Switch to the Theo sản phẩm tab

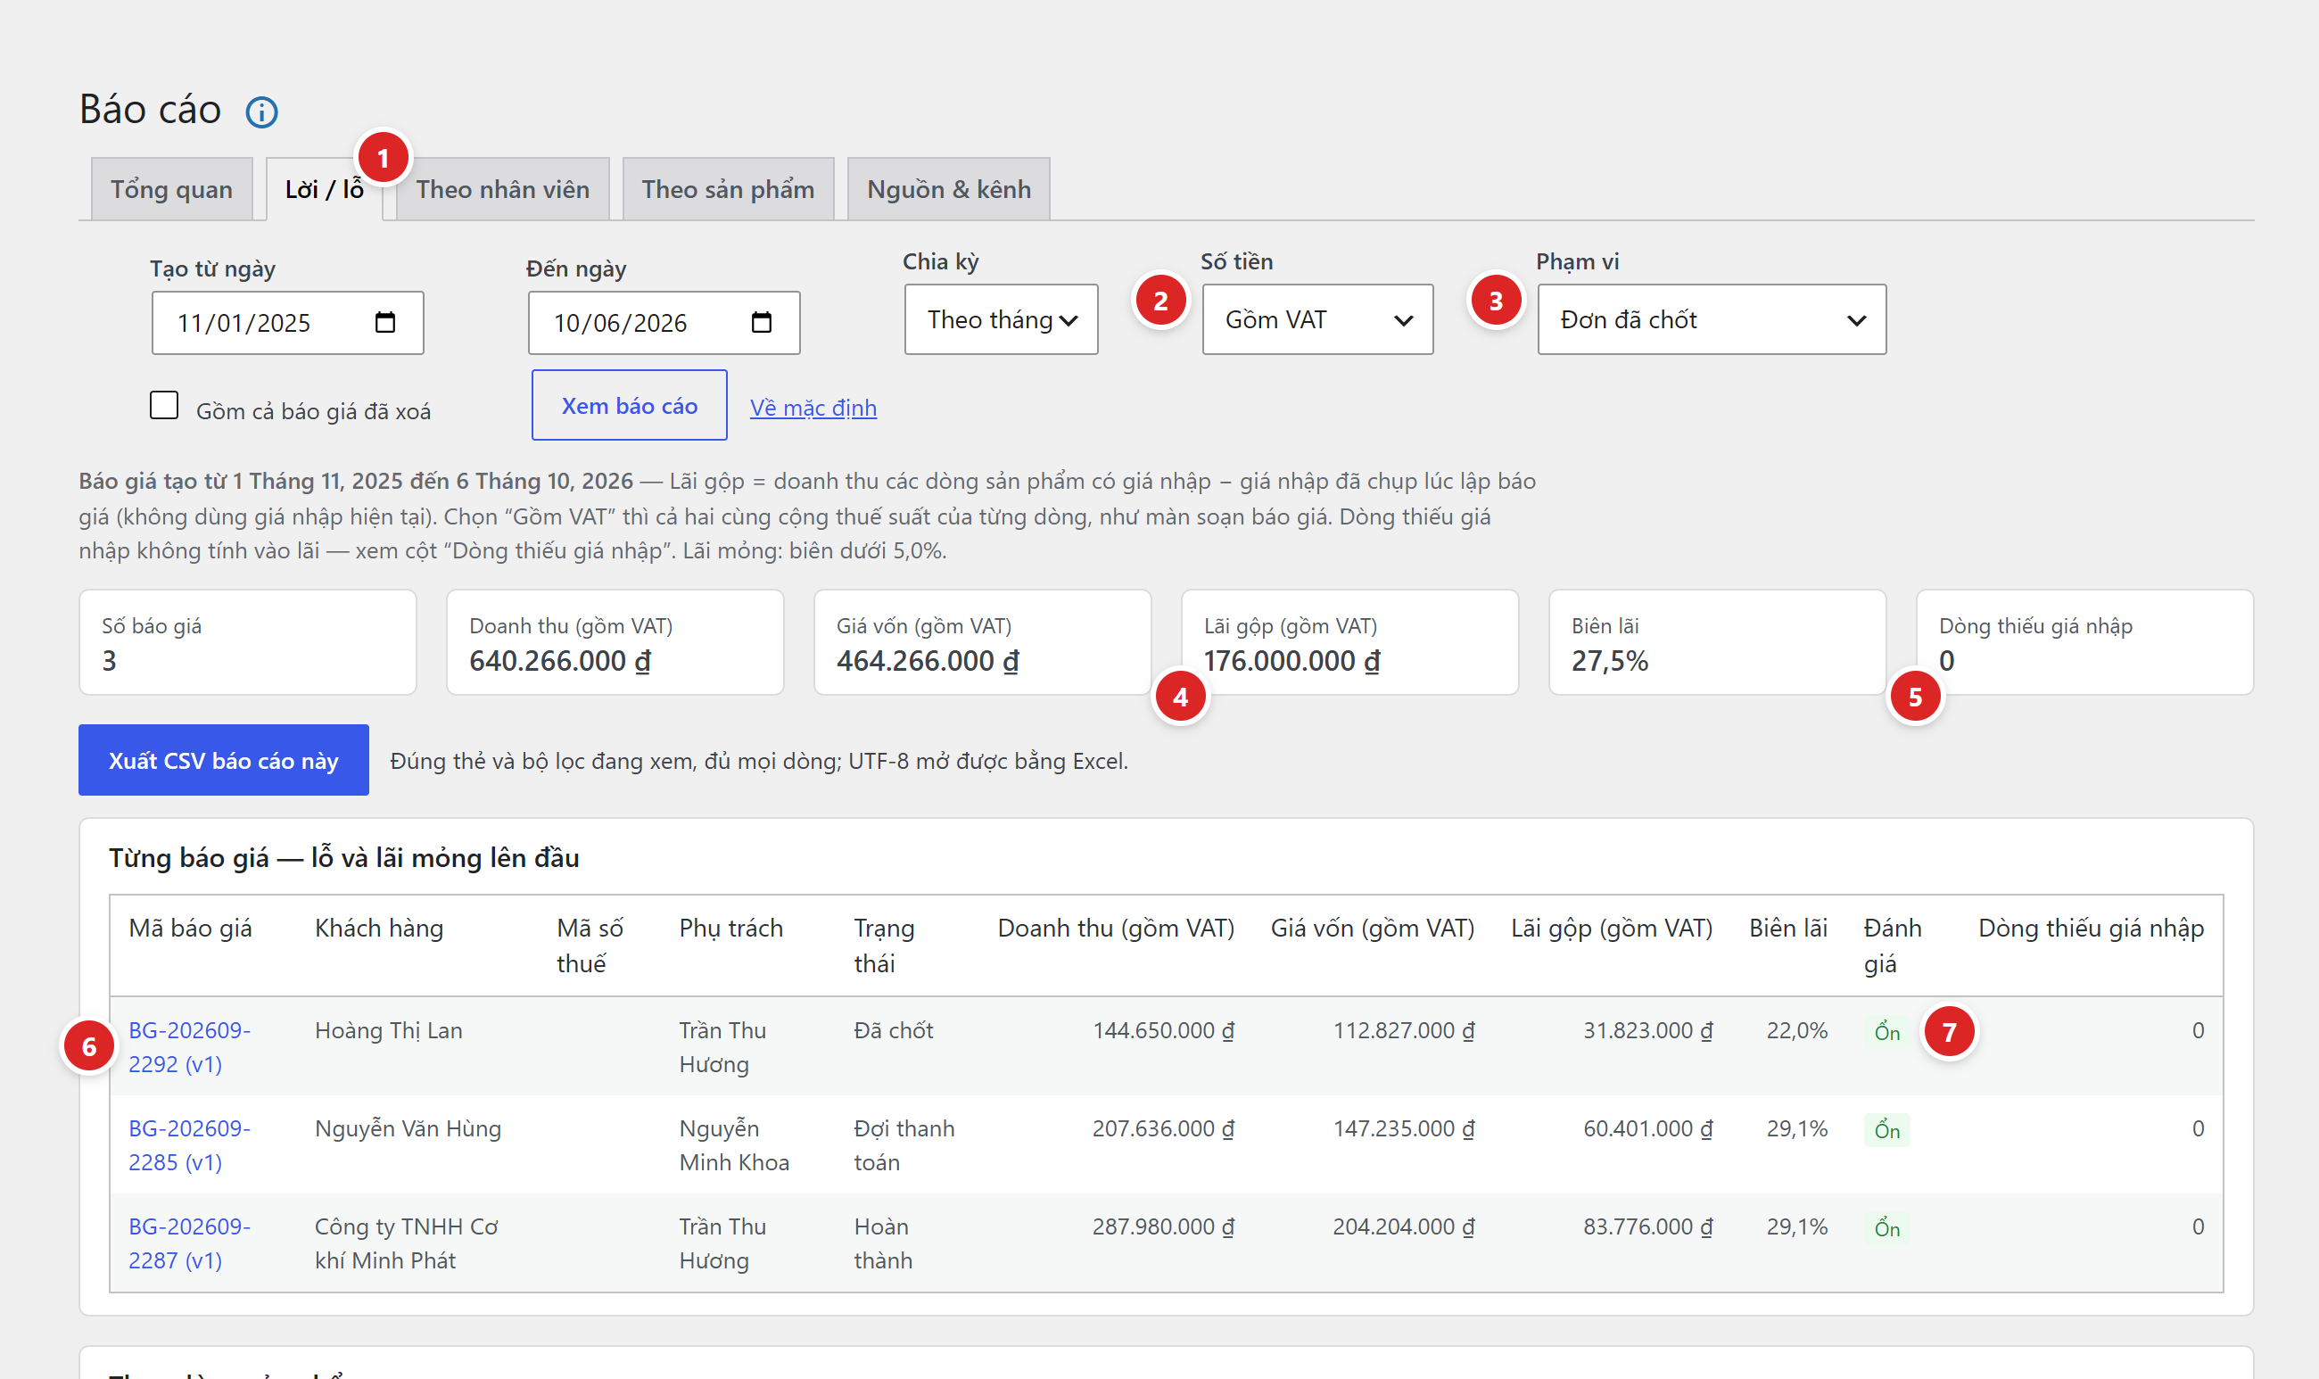pyautogui.click(x=728, y=190)
